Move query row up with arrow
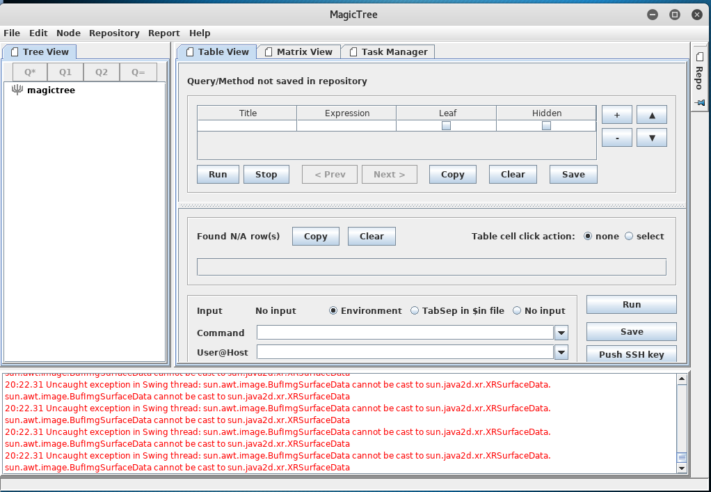 652,115
